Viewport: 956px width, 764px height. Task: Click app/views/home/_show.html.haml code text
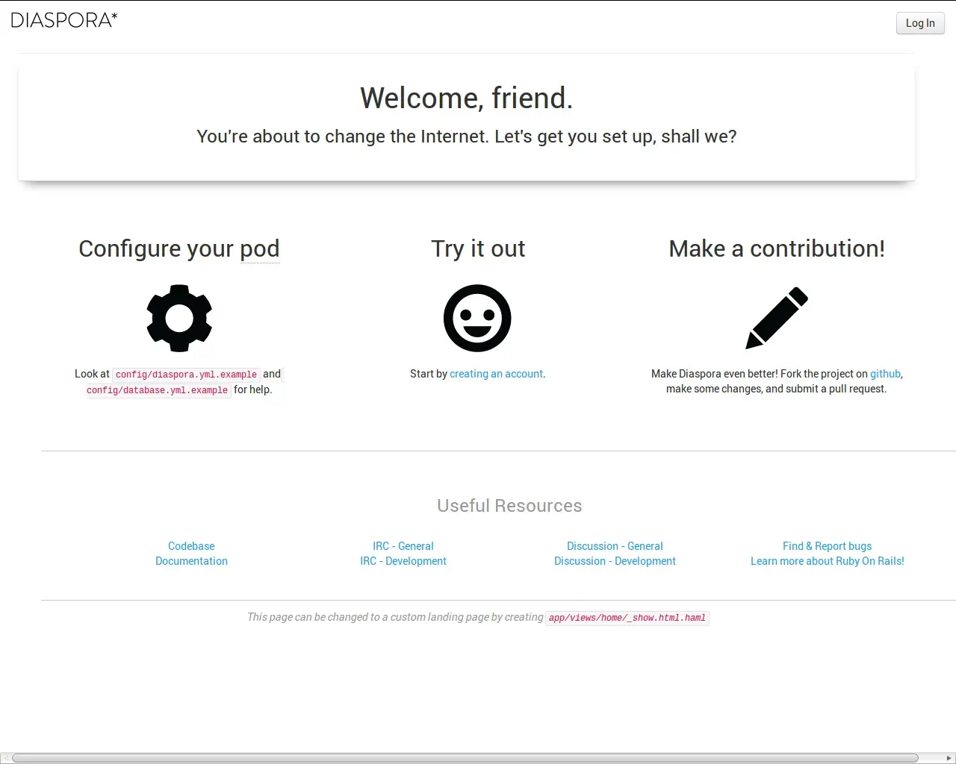click(627, 618)
